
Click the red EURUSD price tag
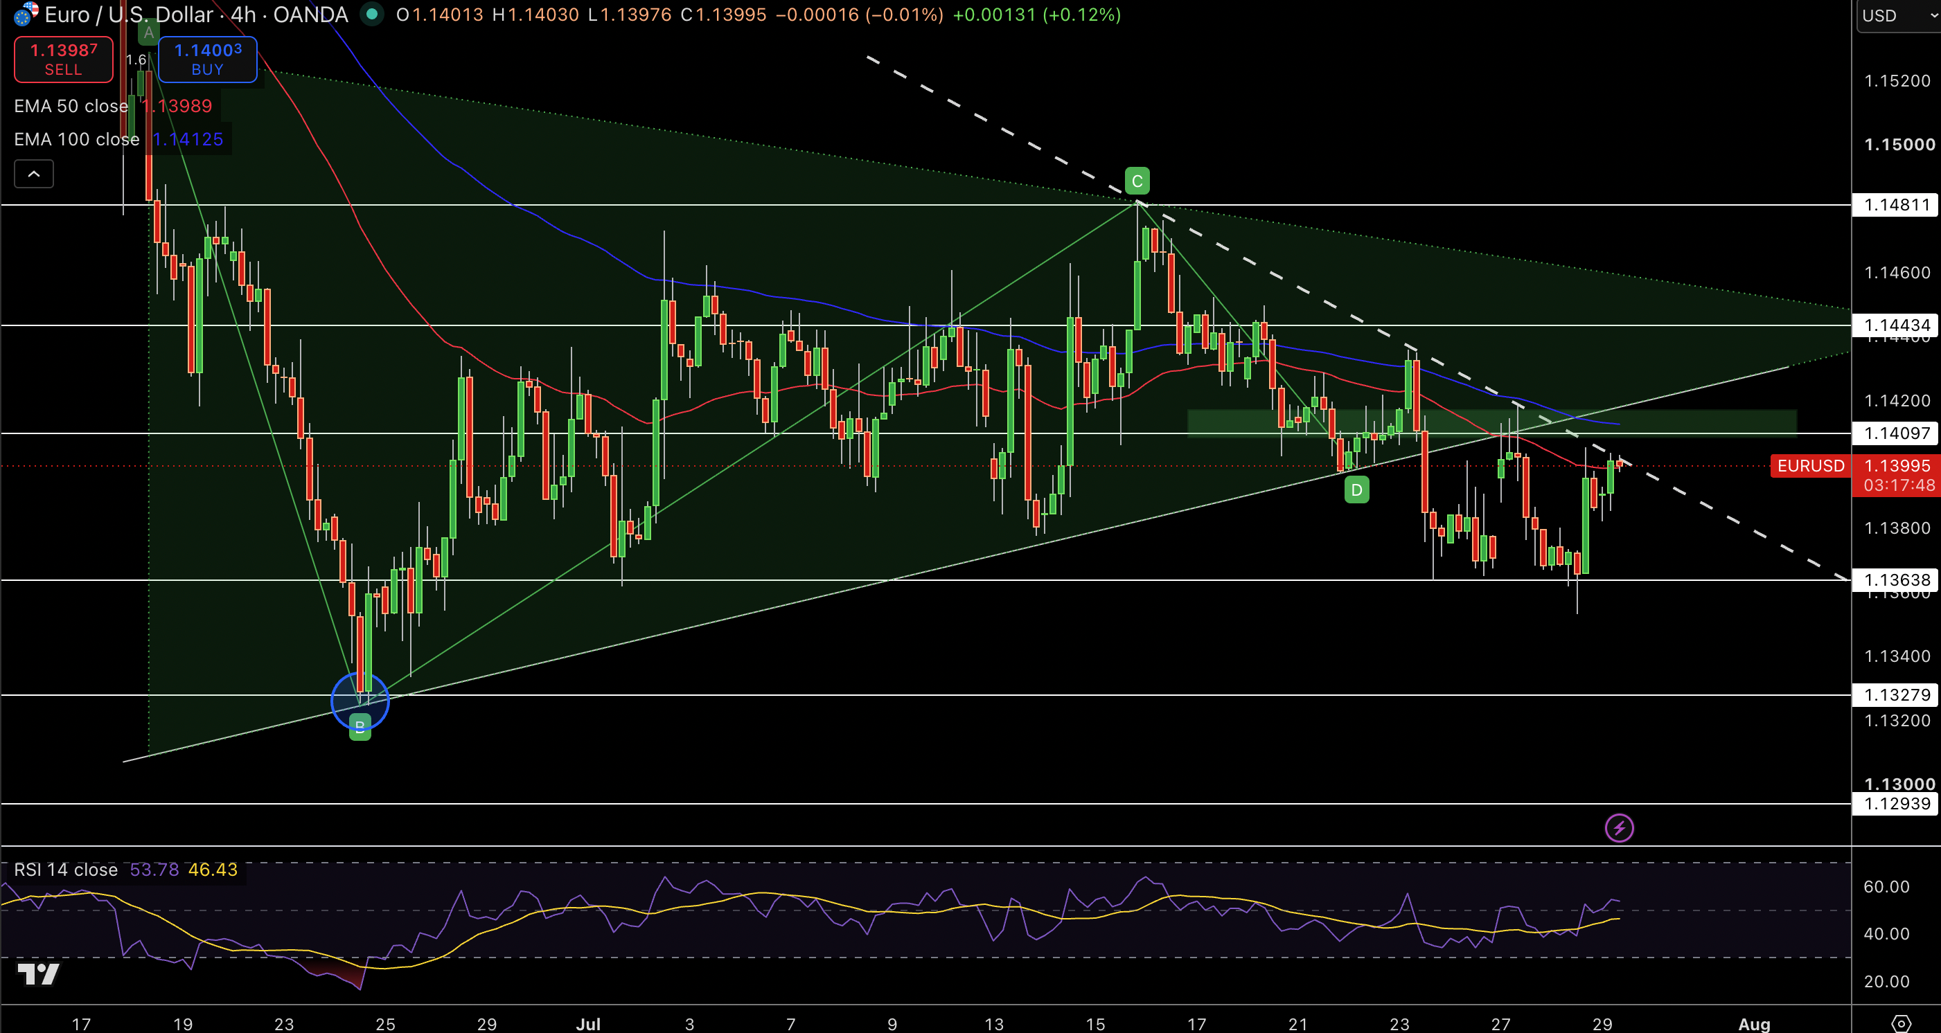click(x=1810, y=466)
